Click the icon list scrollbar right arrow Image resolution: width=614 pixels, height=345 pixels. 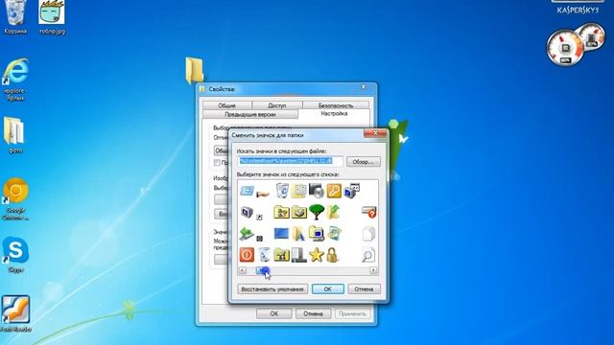coord(373,270)
